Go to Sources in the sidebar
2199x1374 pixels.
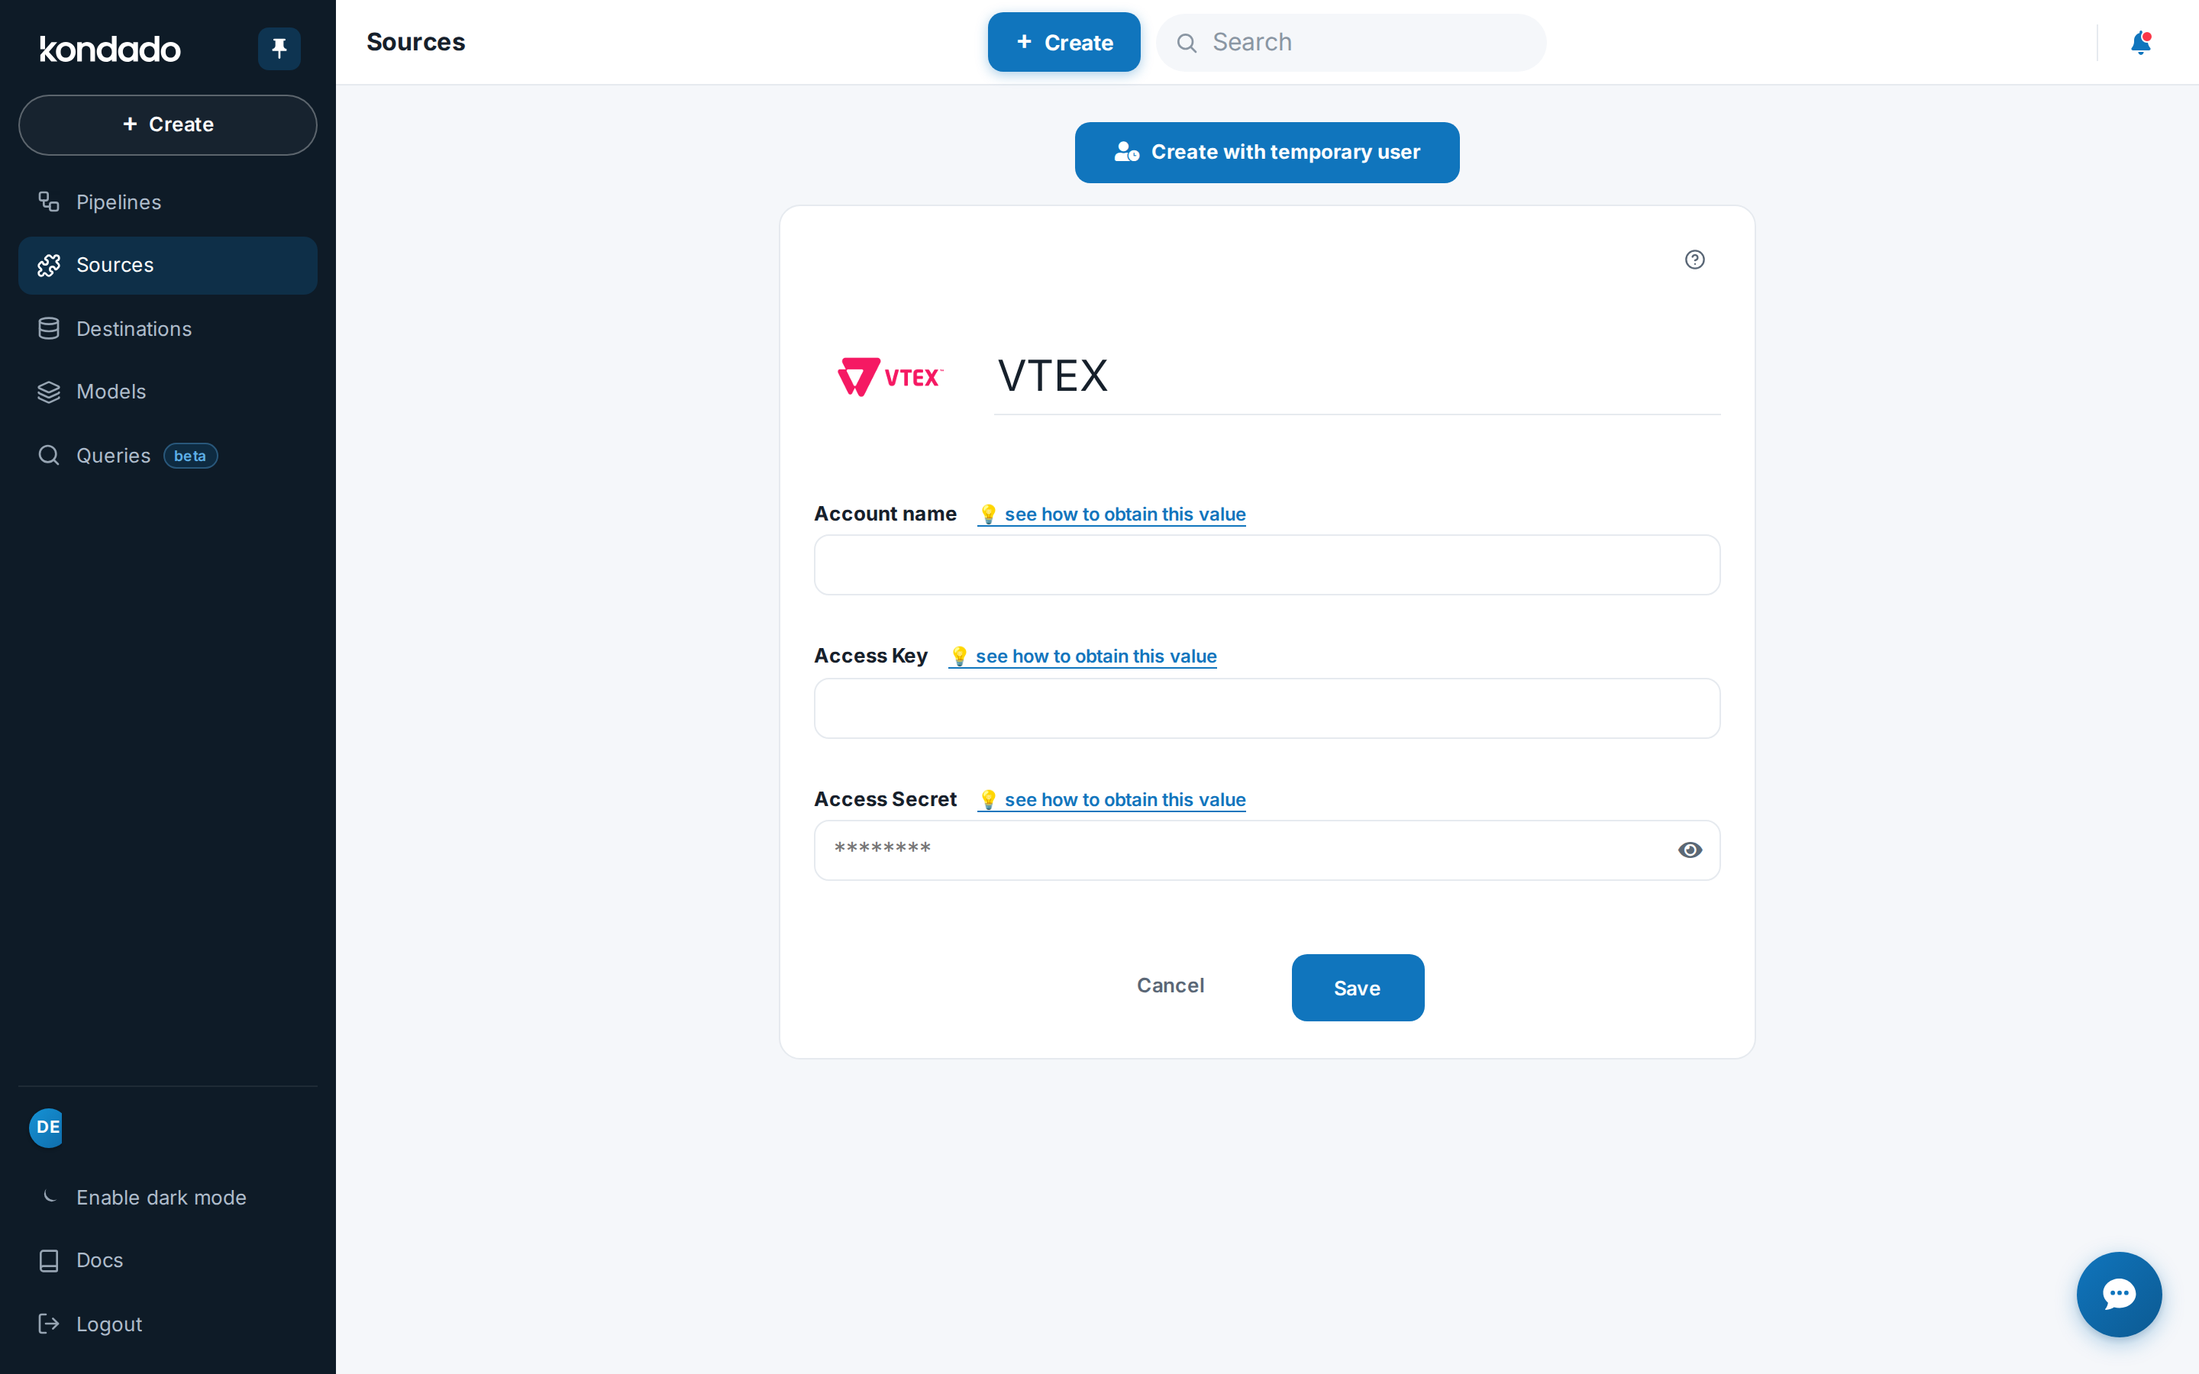point(168,266)
